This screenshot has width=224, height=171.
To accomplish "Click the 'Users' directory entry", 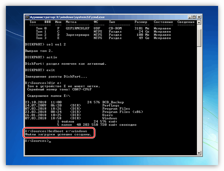I will [108, 115].
